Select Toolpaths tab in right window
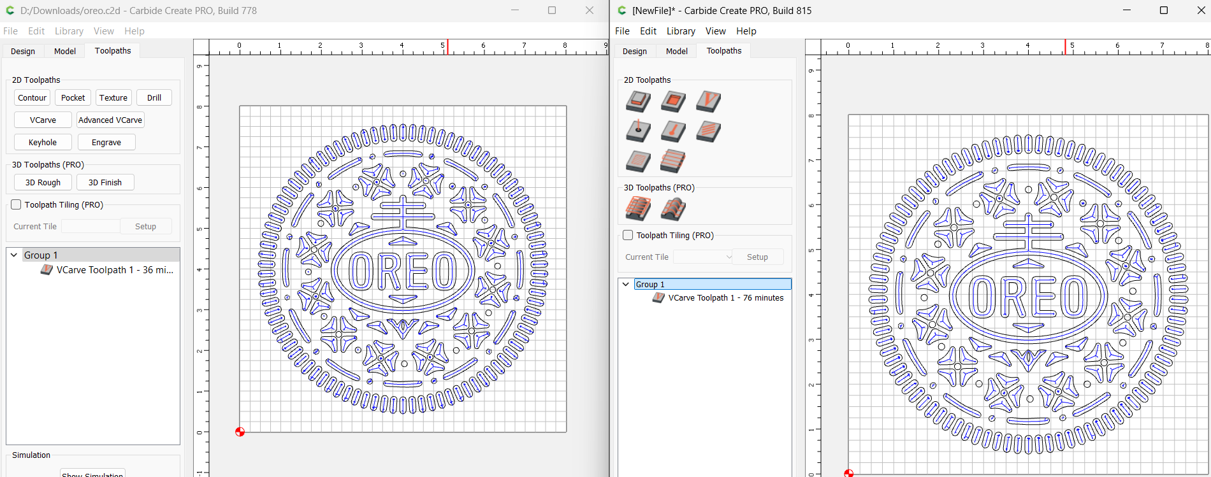The image size is (1211, 477). tap(724, 50)
